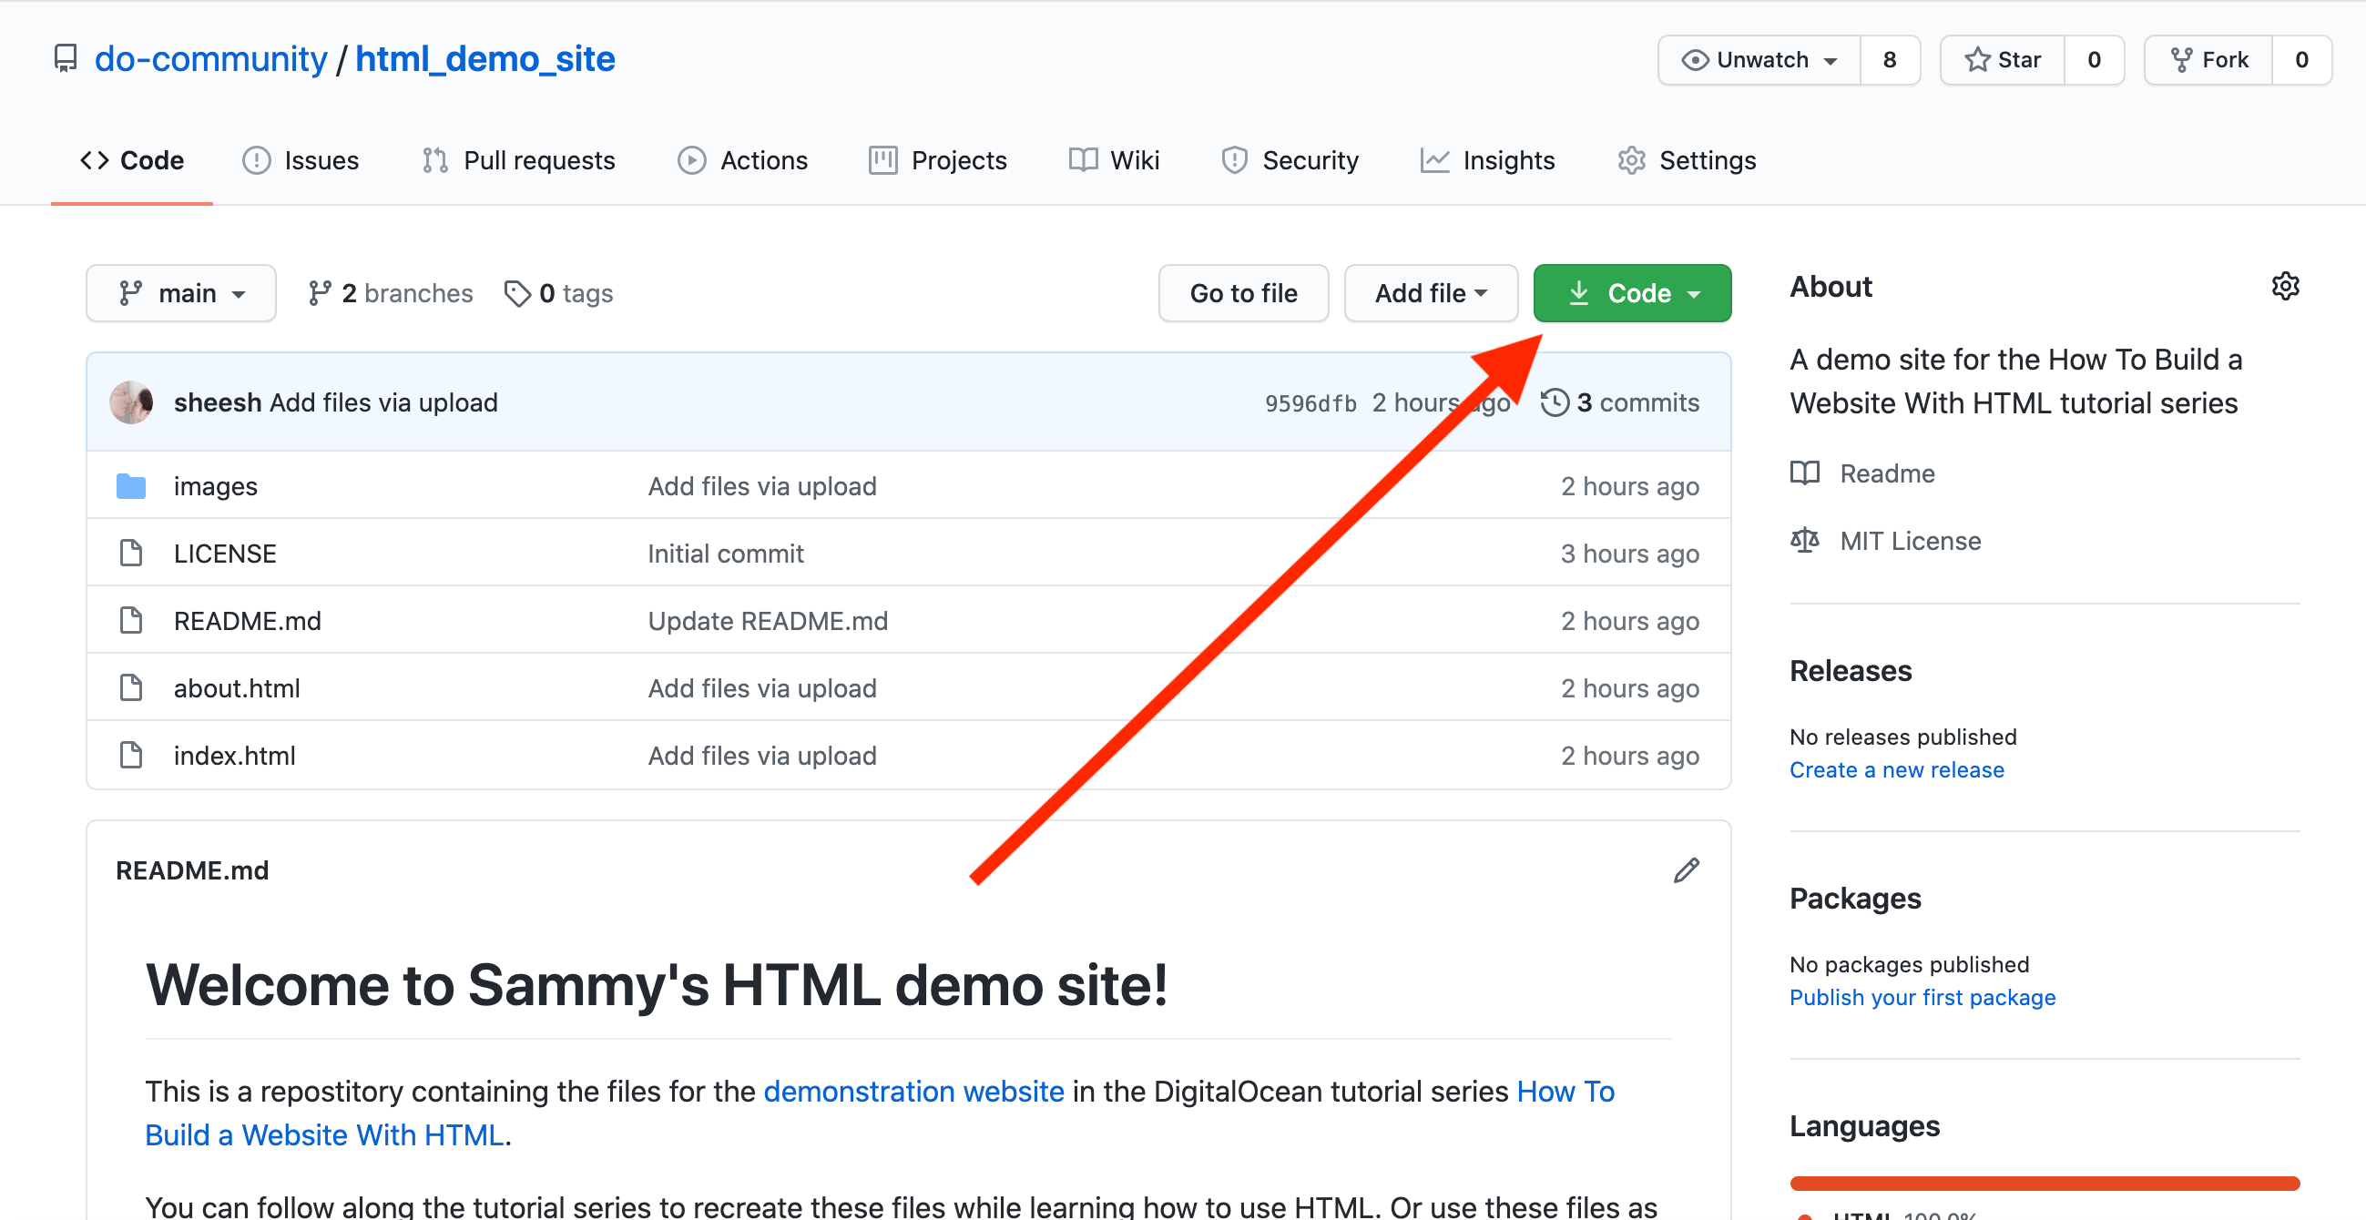Click the Readme book icon in About

(x=1805, y=473)
